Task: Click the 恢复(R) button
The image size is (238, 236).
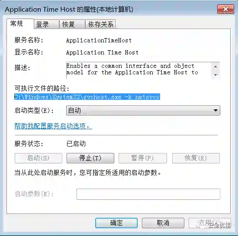Action: [196, 158]
